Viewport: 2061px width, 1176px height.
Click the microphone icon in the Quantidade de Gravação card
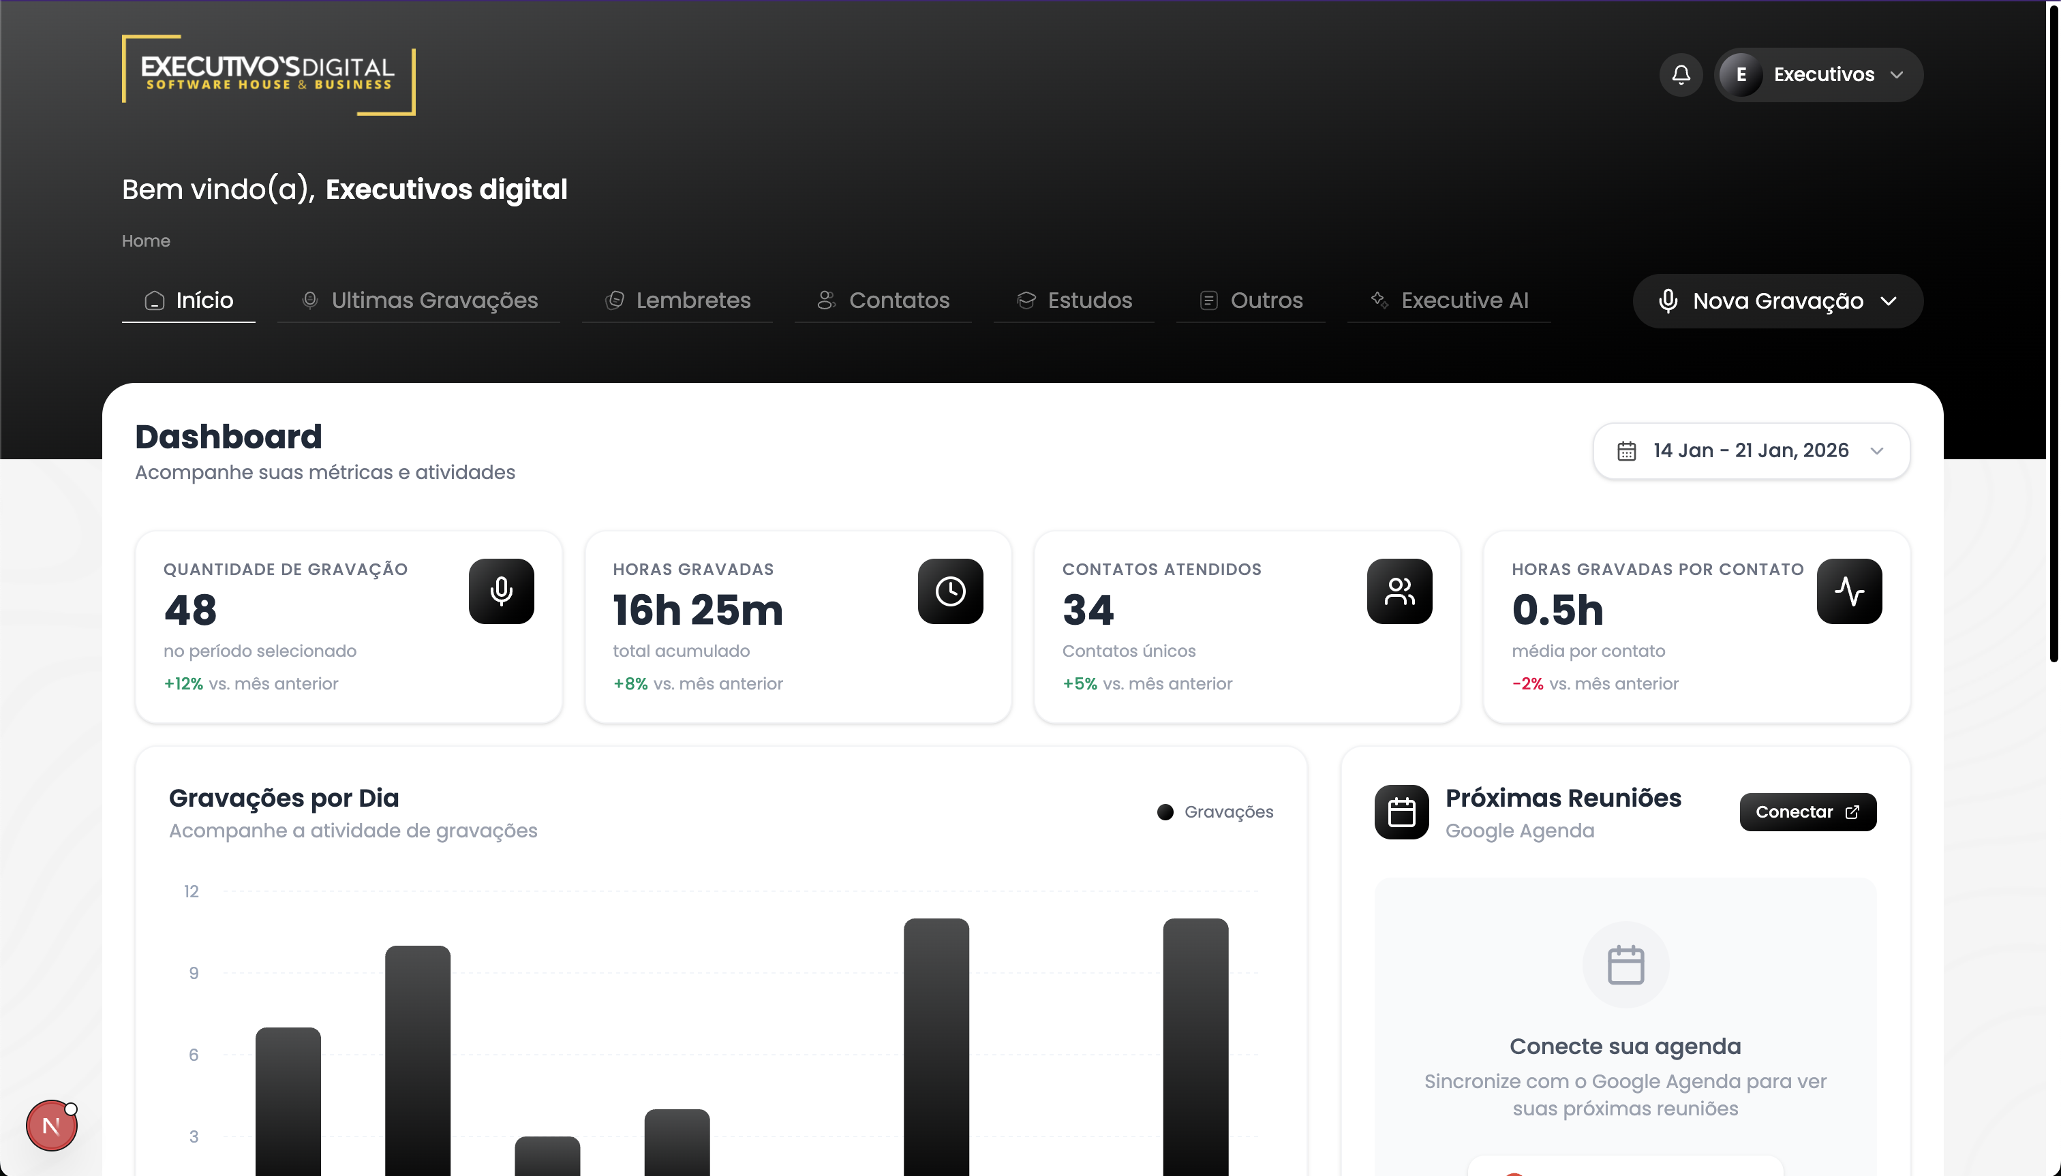(501, 591)
